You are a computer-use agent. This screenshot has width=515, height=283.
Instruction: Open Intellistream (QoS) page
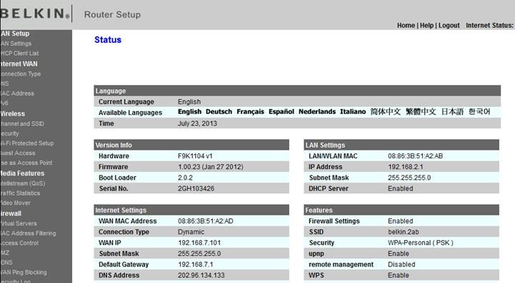23,184
